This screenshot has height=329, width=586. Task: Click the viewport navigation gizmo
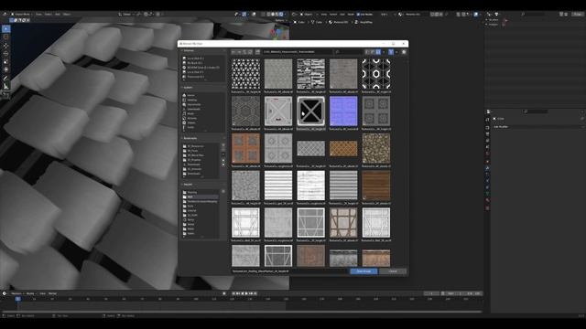pos(278,33)
